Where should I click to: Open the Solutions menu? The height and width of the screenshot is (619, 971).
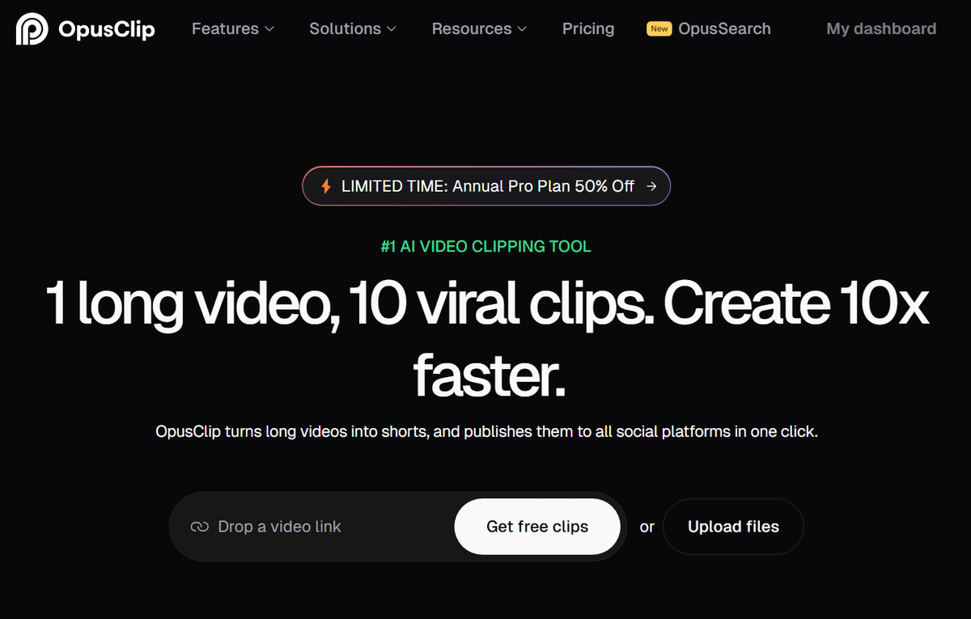tap(353, 29)
